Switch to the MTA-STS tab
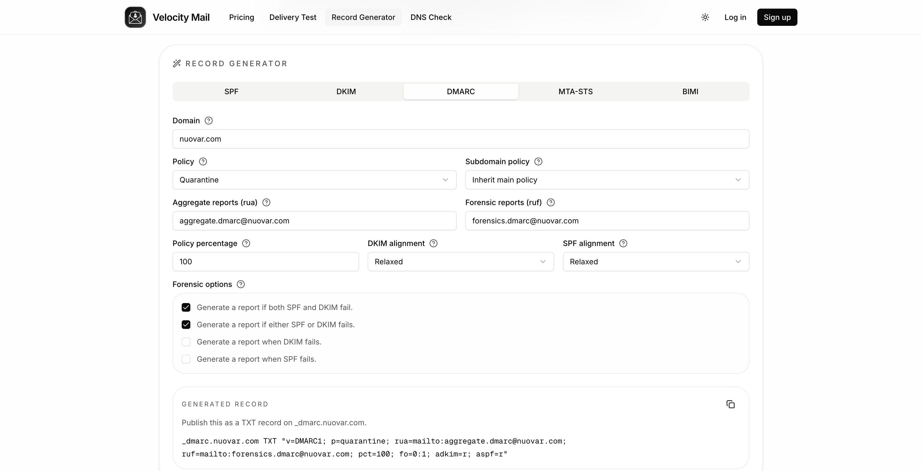This screenshot has height=471, width=922. coord(576,92)
